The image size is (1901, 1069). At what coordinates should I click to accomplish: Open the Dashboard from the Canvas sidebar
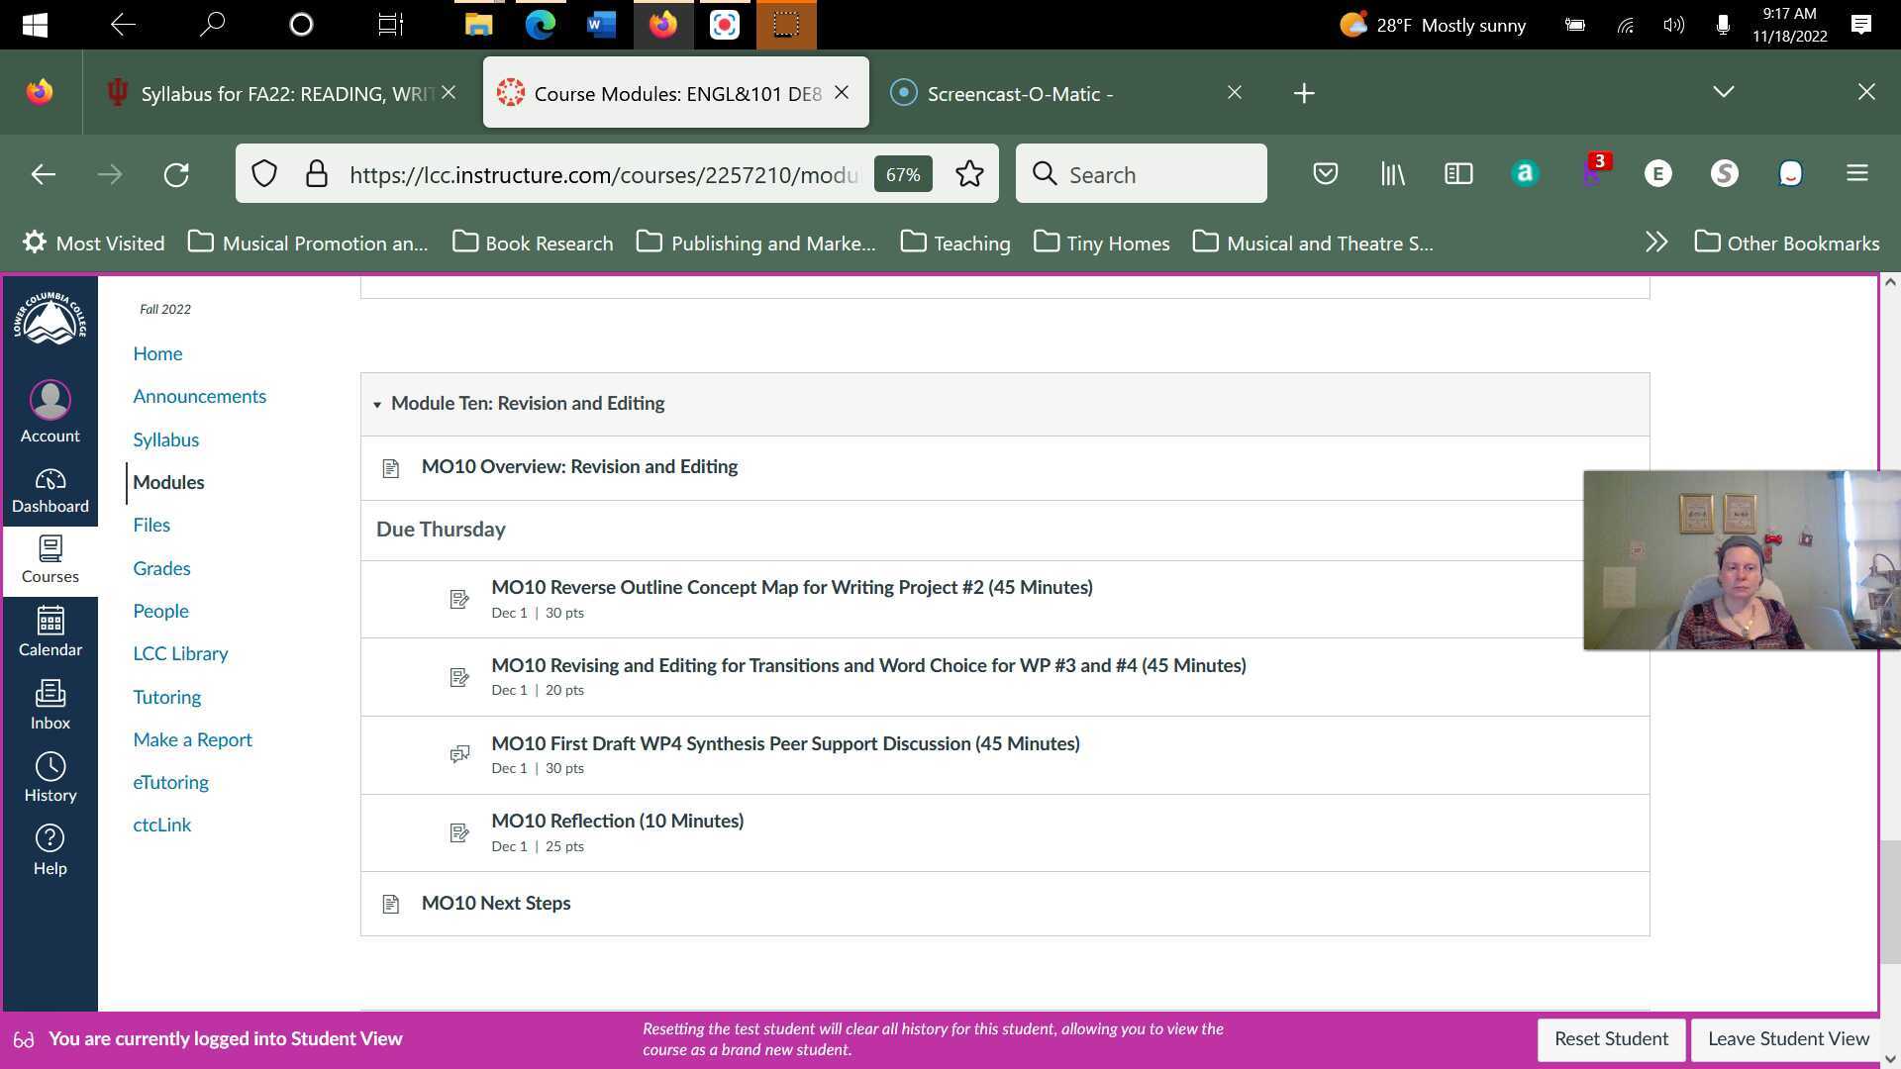[50, 485]
